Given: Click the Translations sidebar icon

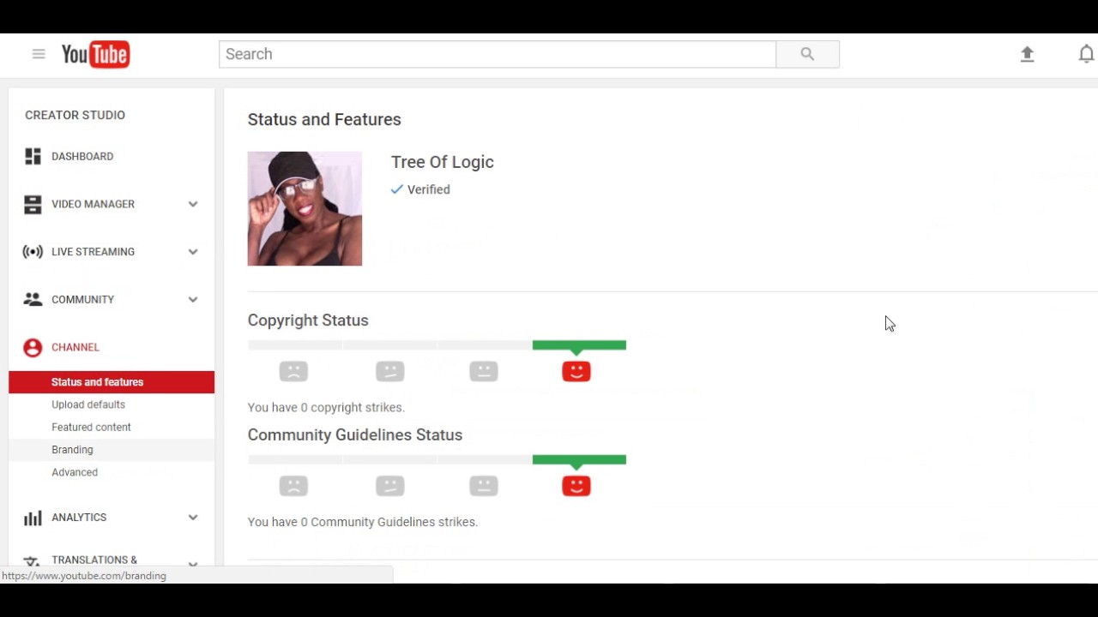Looking at the screenshot, I should tap(33, 561).
